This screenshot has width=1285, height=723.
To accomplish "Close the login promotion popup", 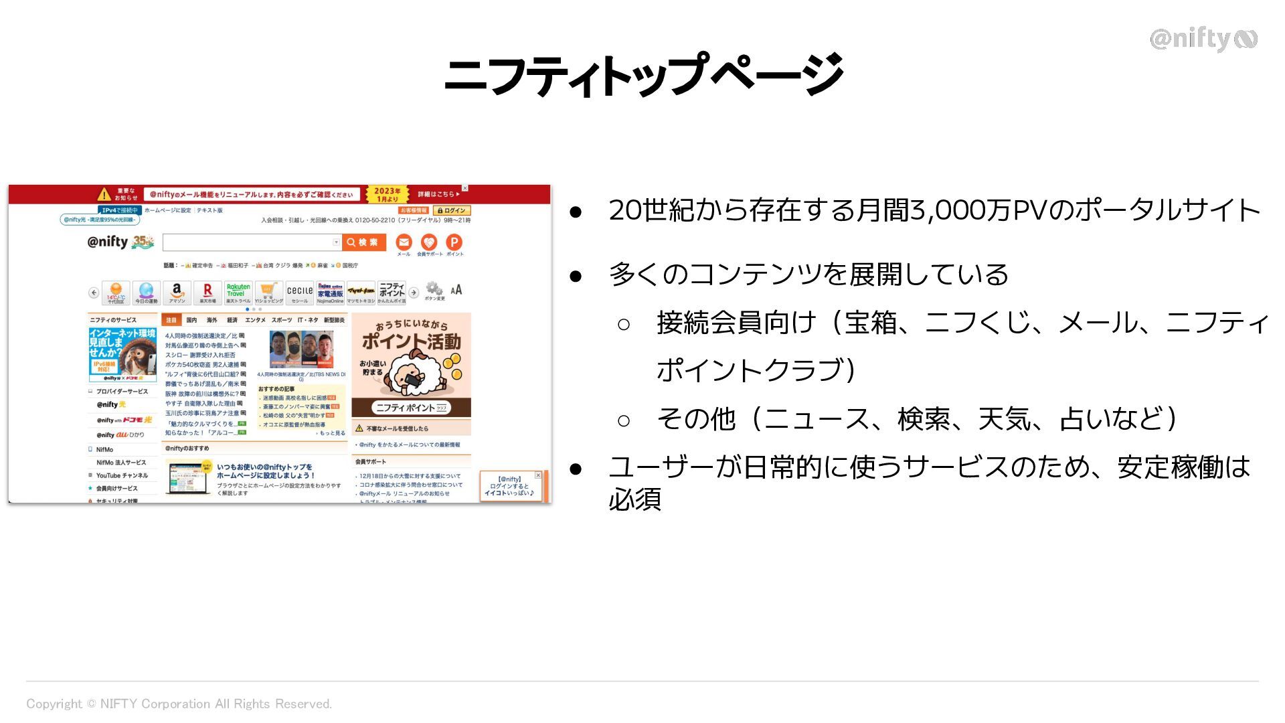I will point(538,475).
